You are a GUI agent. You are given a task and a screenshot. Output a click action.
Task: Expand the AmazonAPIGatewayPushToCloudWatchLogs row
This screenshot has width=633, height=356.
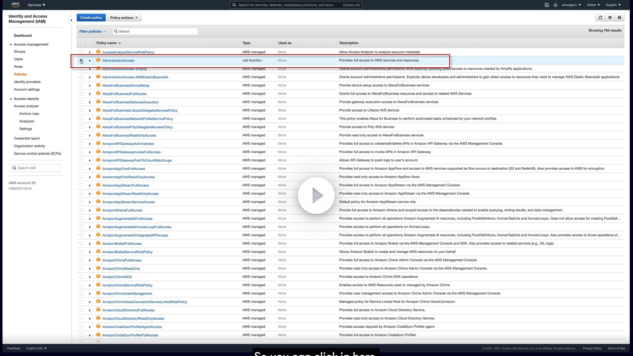pyautogui.click(x=90, y=160)
